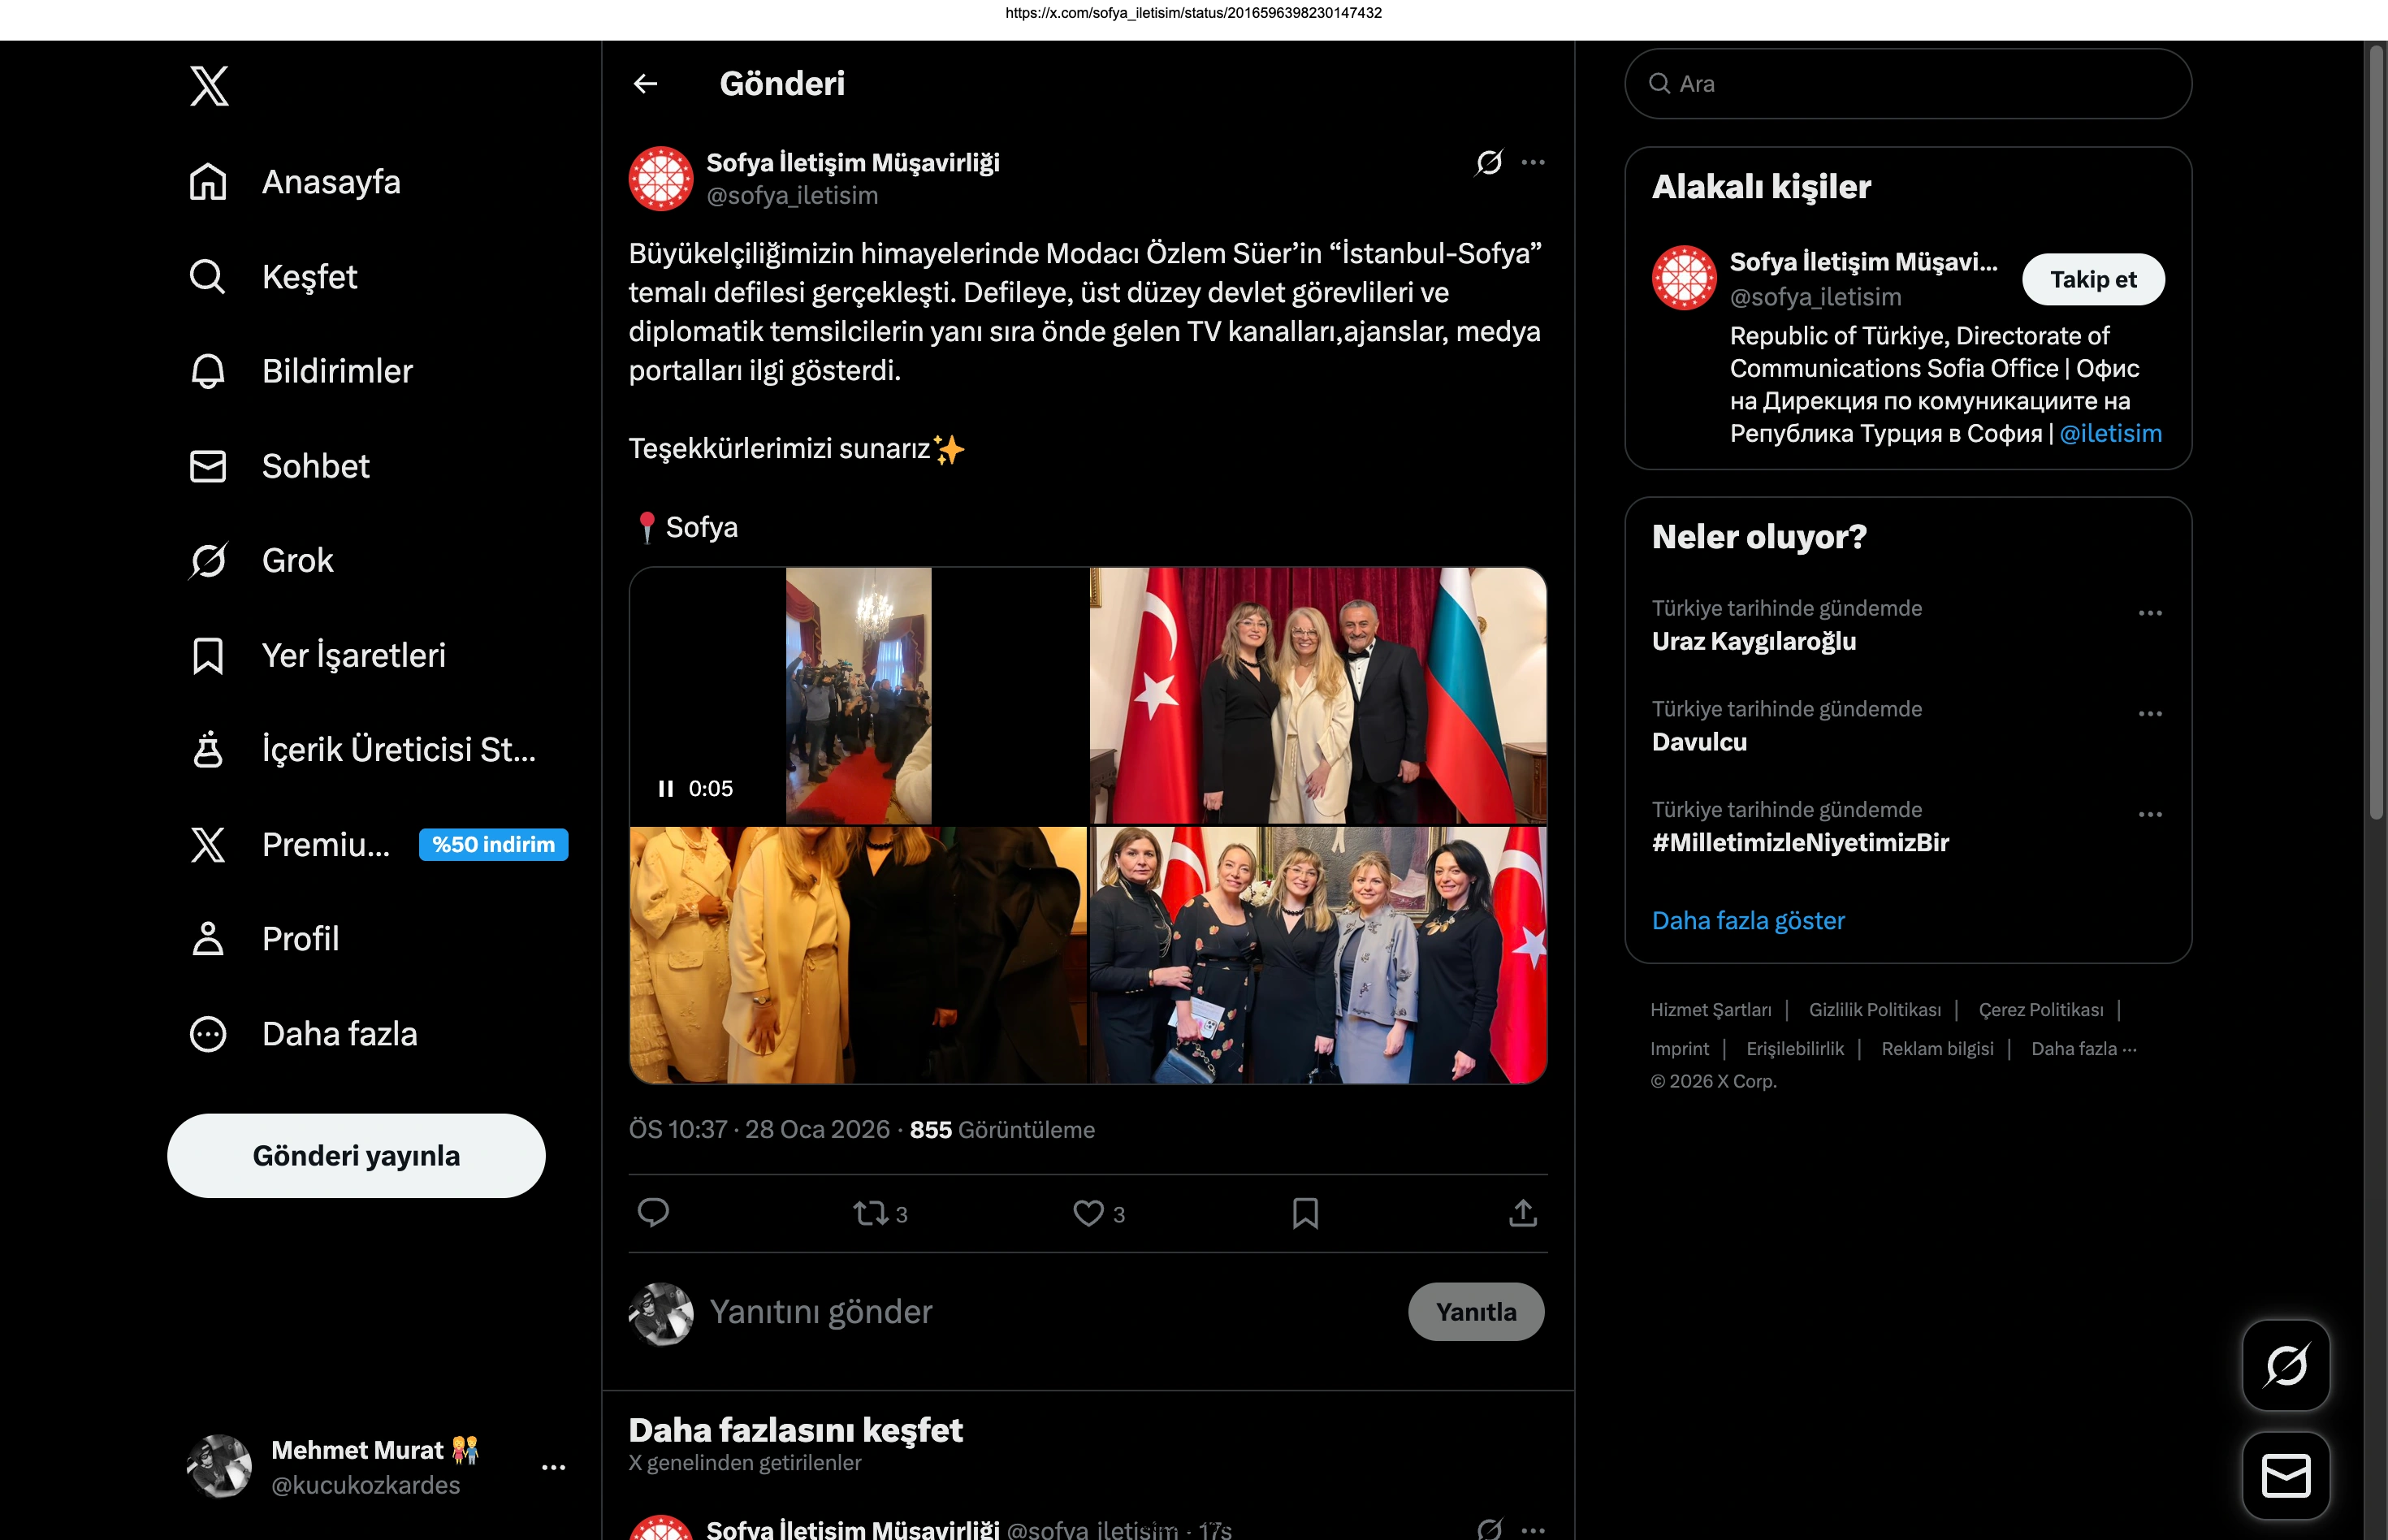Open Yer İşaretleri from sidebar
This screenshot has height=1540, width=2388.
353,655
